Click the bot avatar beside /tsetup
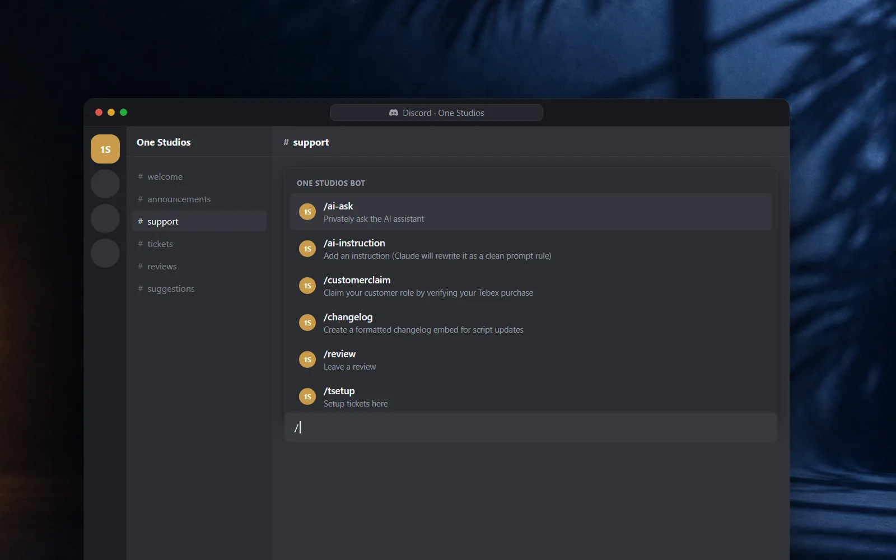This screenshot has width=896, height=560. pyautogui.click(x=307, y=396)
